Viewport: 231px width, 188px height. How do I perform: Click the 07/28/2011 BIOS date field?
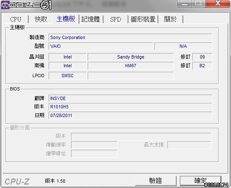coord(130,115)
